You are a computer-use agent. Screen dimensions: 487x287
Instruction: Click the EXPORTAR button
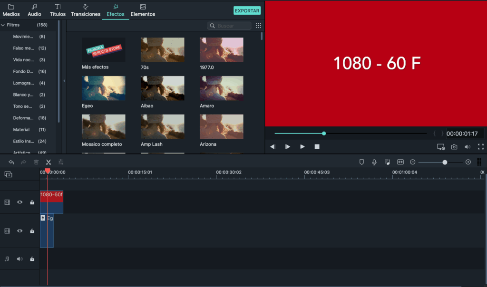point(247,10)
